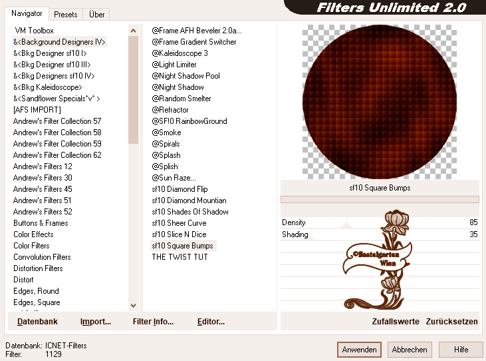Select the Edges, Square category
Image resolution: width=486 pixels, height=361 pixels.
[x=37, y=302]
